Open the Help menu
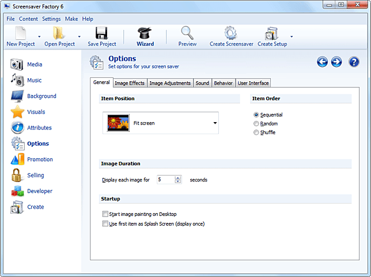The image size is (371, 277). [88, 19]
